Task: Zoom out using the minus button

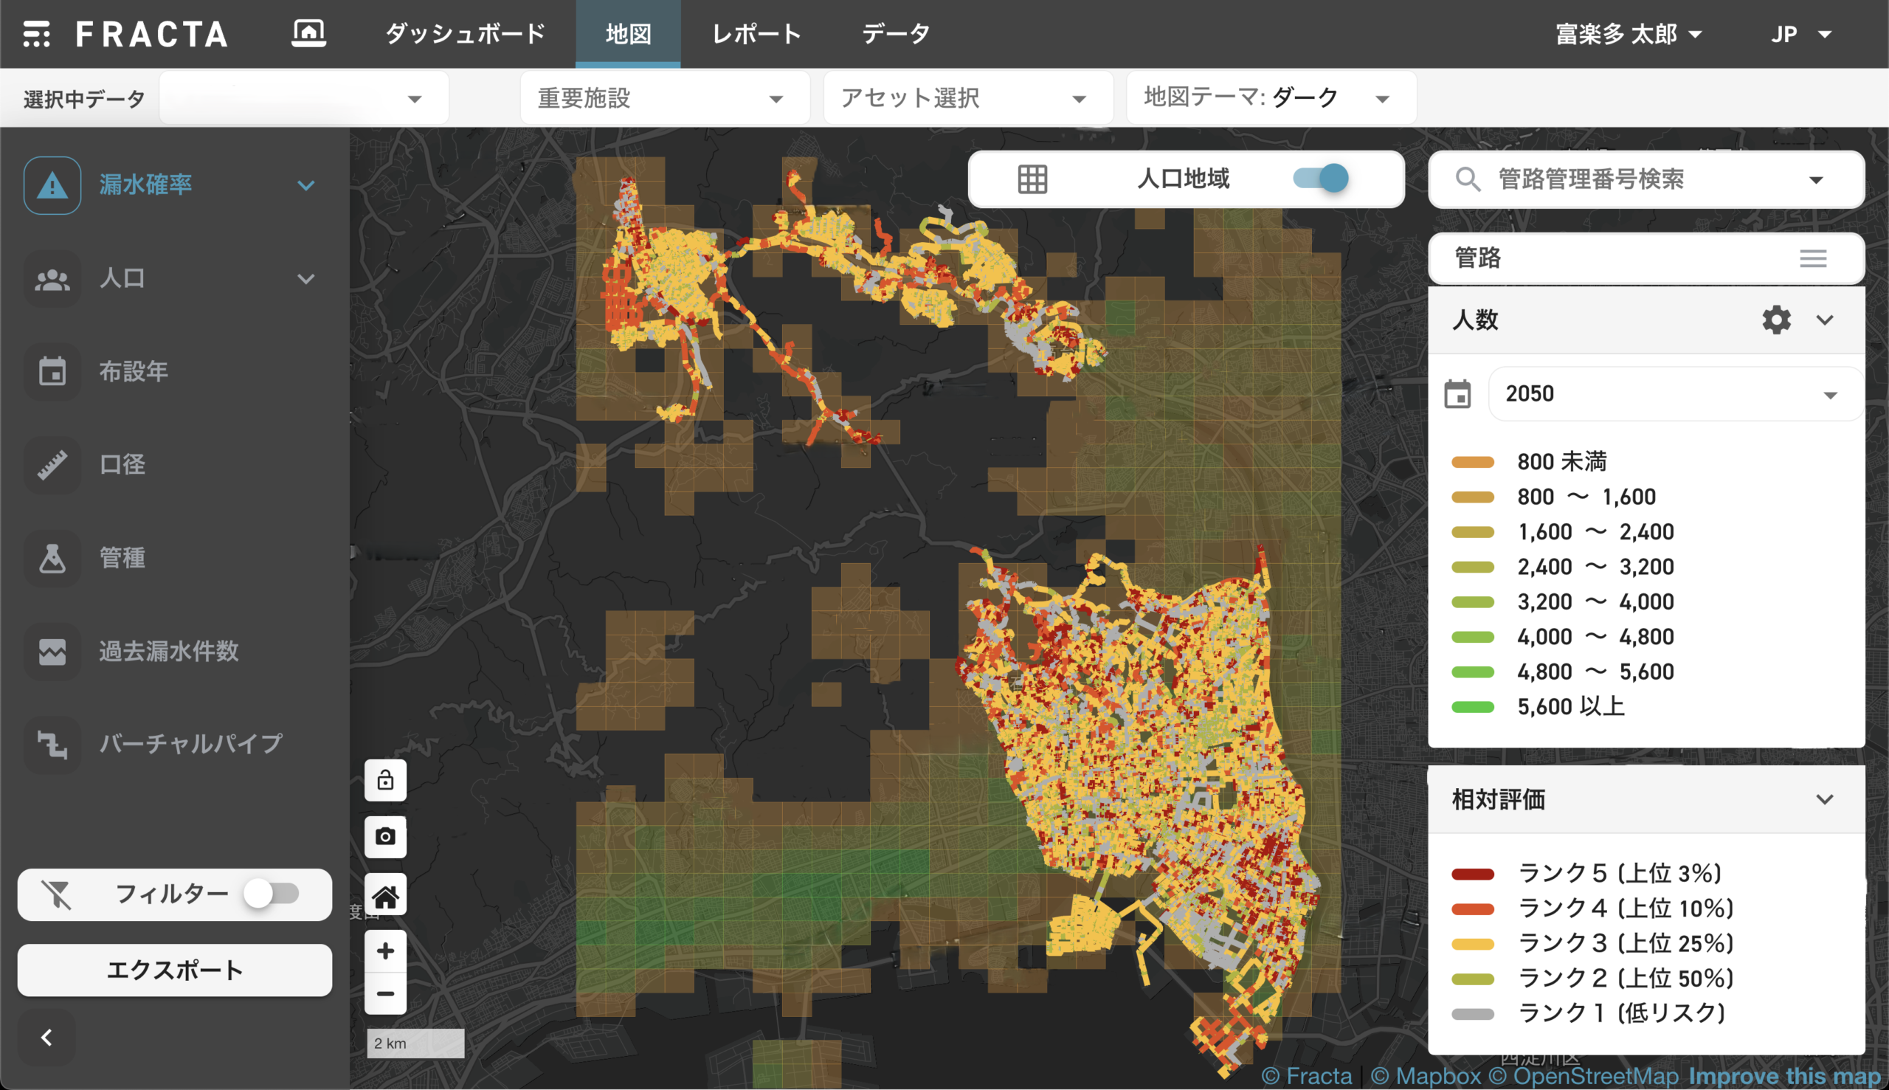Action: click(385, 993)
